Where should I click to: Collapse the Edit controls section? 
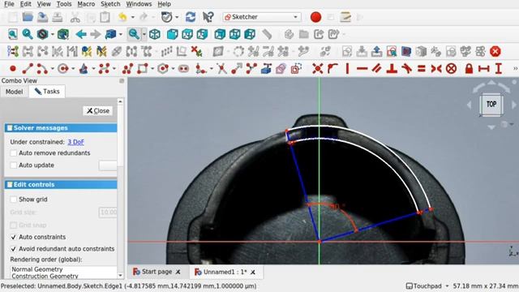click(x=61, y=184)
